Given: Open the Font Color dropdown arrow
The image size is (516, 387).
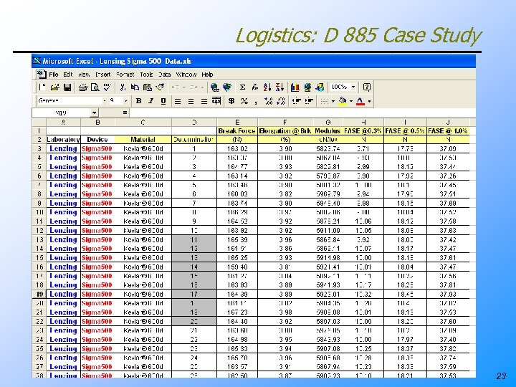Looking at the screenshot, I should click(x=370, y=101).
